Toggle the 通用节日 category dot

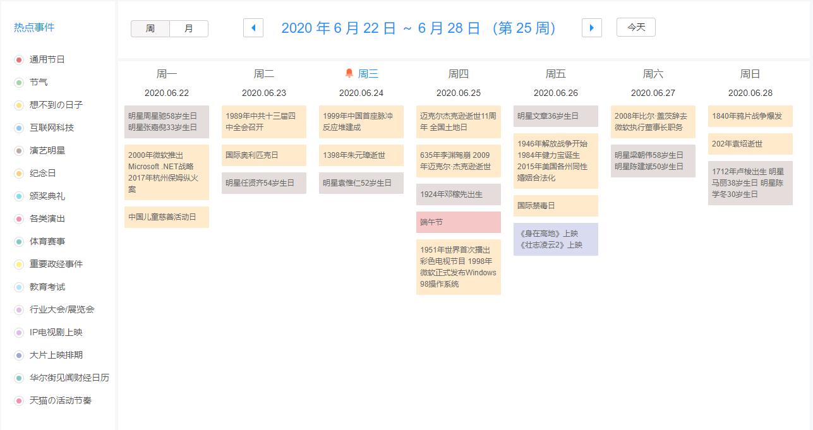pos(19,59)
